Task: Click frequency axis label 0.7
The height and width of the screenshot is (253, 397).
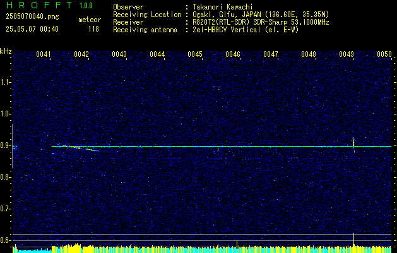Action: [x=6, y=209]
